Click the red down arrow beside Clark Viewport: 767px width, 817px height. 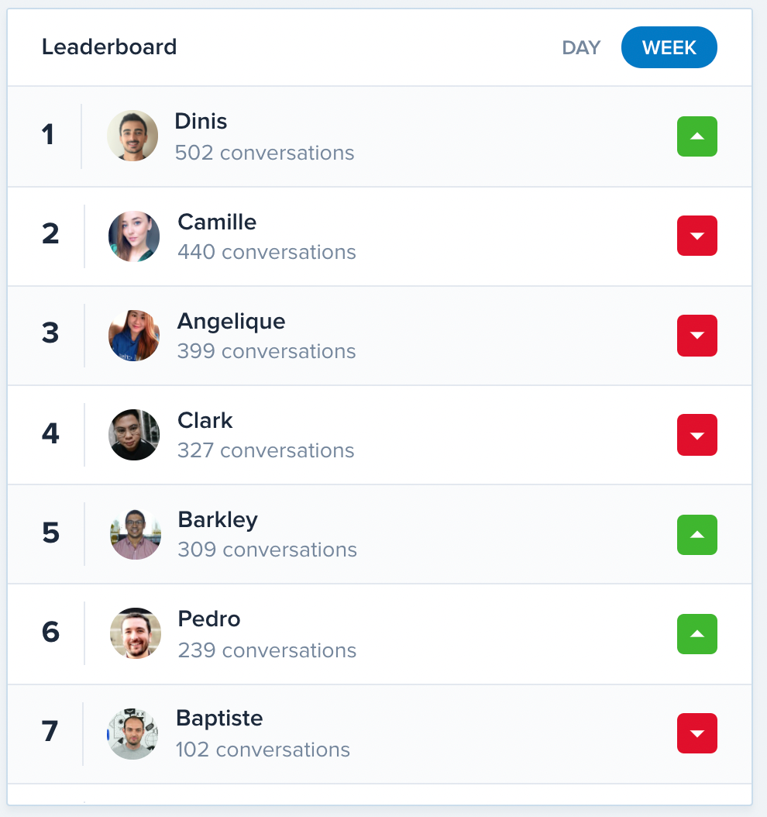pyautogui.click(x=696, y=435)
